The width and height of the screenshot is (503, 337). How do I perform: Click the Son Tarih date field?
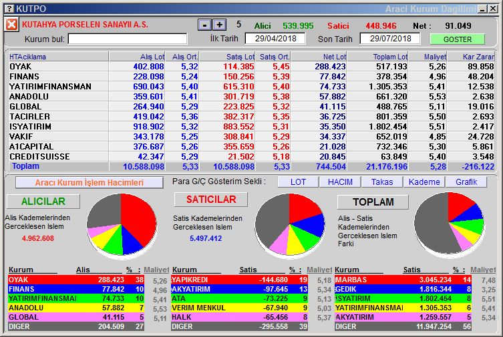tap(389, 39)
